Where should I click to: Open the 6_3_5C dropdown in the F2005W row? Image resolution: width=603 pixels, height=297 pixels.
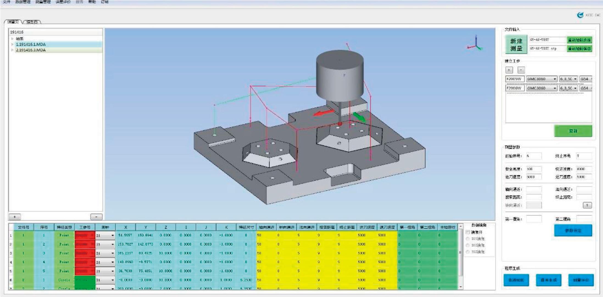click(x=568, y=79)
